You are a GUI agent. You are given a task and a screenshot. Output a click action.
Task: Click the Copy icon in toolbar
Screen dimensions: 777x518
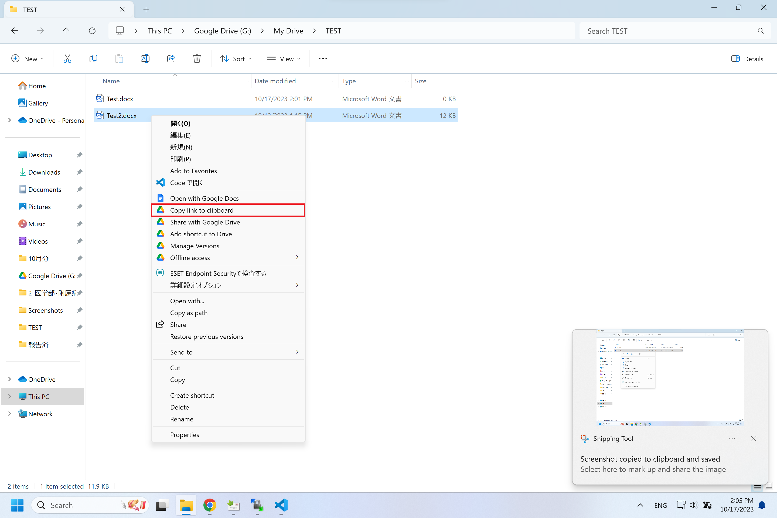[x=93, y=59]
